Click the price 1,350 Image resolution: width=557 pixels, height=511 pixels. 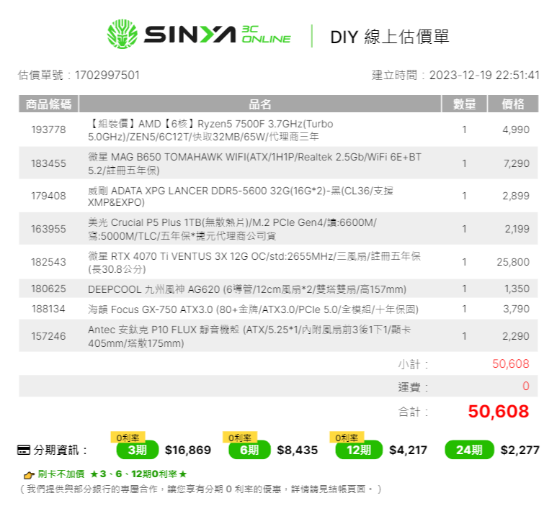pos(517,289)
